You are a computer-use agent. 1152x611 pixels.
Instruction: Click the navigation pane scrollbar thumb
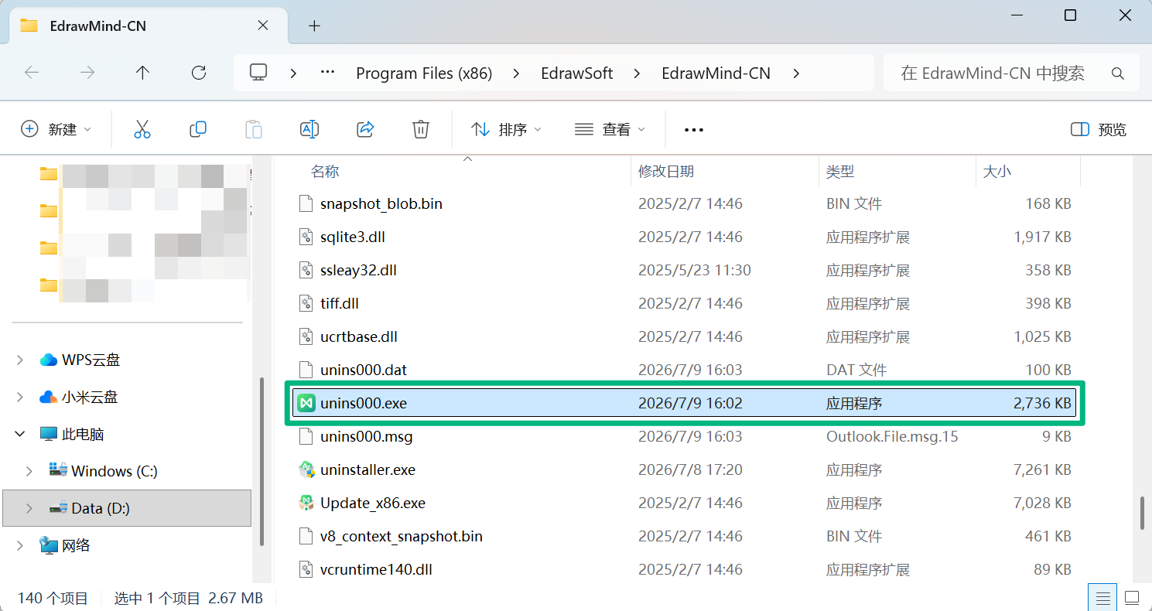[x=263, y=463]
